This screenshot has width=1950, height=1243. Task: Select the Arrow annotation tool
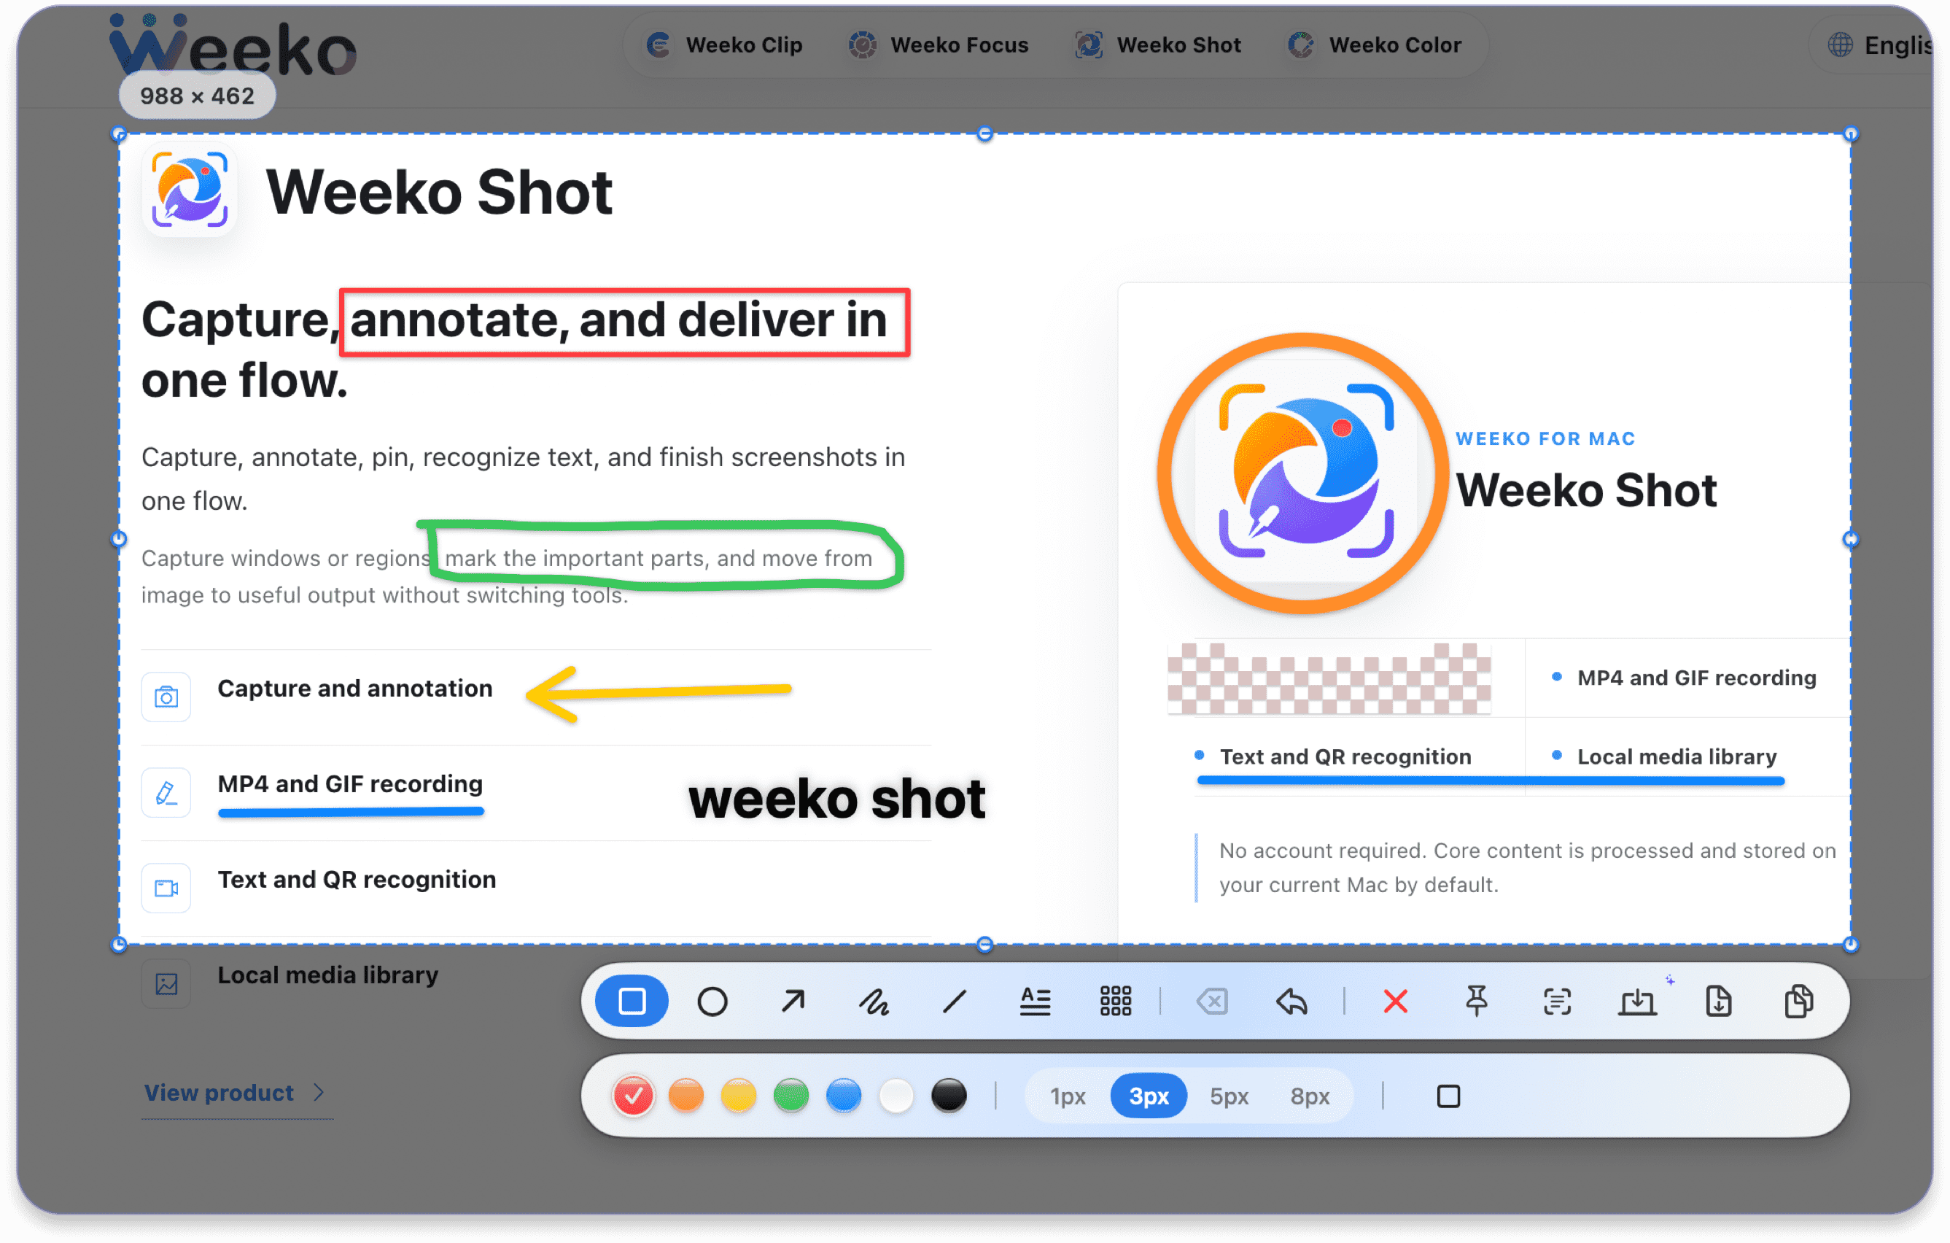pyautogui.click(x=793, y=1002)
